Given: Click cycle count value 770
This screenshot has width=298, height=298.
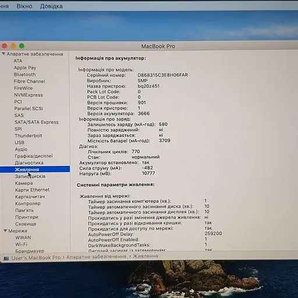Looking at the screenshot, I should pyautogui.click(x=136, y=151).
